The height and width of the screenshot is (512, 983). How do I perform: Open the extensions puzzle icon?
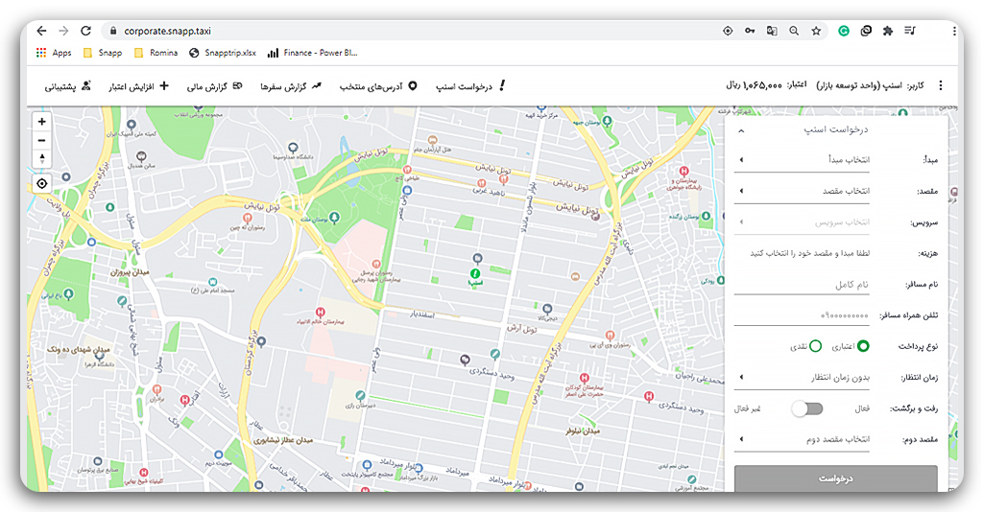[x=888, y=31]
